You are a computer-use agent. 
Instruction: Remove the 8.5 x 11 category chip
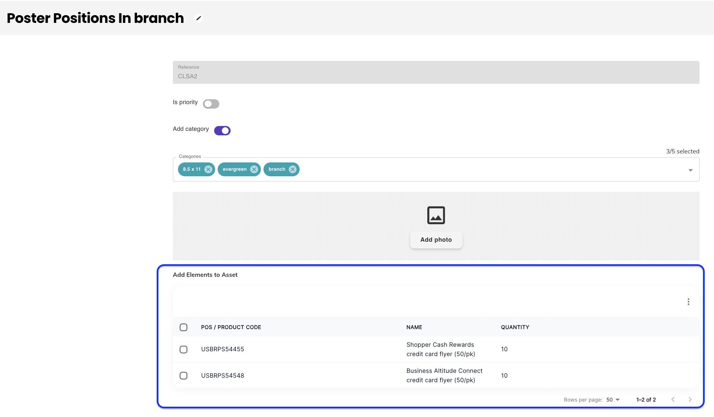click(x=208, y=169)
